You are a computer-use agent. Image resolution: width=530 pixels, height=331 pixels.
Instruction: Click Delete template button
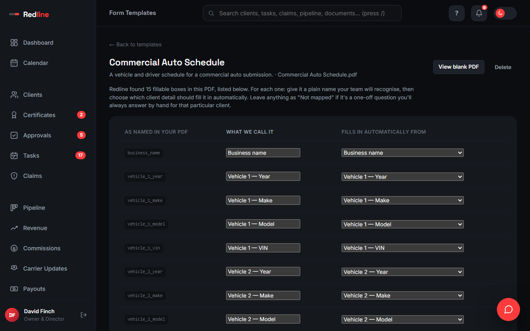pos(503,67)
